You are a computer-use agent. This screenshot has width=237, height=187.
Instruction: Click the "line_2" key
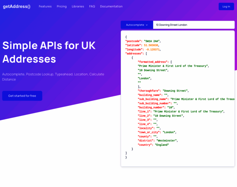(144, 116)
